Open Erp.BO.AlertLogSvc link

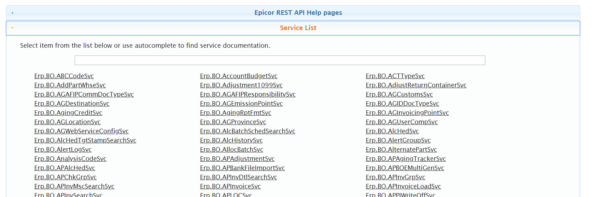(63, 150)
